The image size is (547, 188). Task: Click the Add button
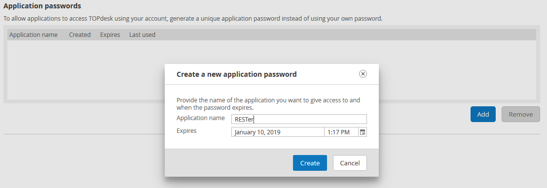pyautogui.click(x=483, y=114)
